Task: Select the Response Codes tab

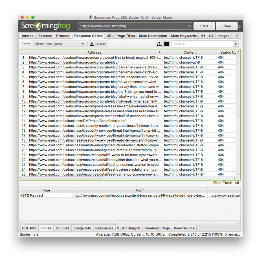Action: click(x=88, y=36)
